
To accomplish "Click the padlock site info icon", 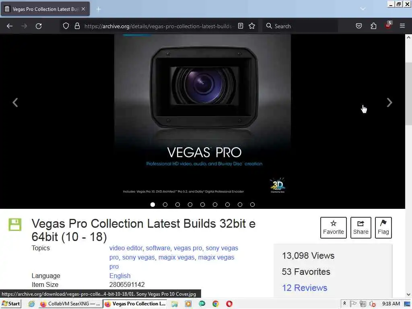I will coord(77,26).
